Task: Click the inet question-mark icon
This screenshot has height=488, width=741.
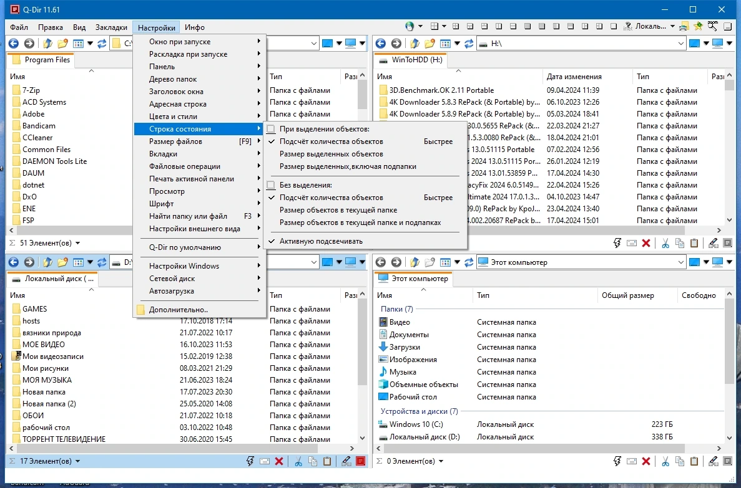Action: [x=627, y=26]
